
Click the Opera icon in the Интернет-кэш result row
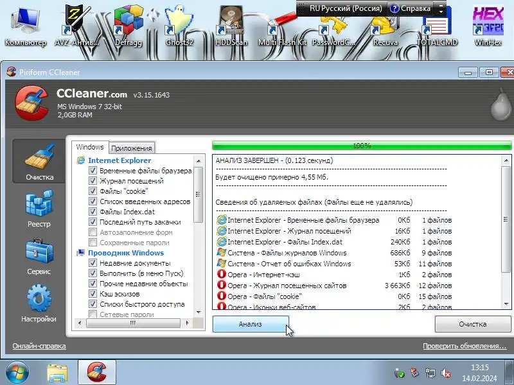coord(222,275)
